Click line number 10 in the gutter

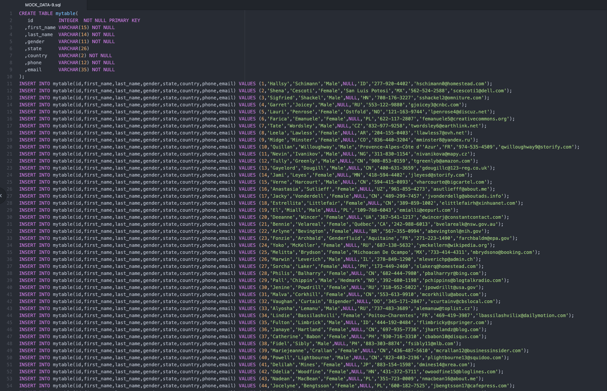pos(10,77)
